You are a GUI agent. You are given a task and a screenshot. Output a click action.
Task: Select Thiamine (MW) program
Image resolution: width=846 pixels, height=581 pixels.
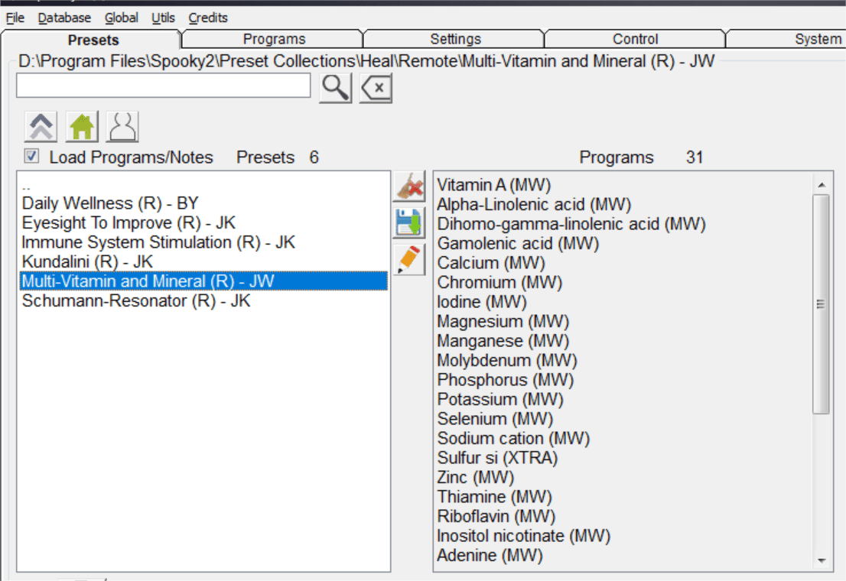pyautogui.click(x=623, y=497)
